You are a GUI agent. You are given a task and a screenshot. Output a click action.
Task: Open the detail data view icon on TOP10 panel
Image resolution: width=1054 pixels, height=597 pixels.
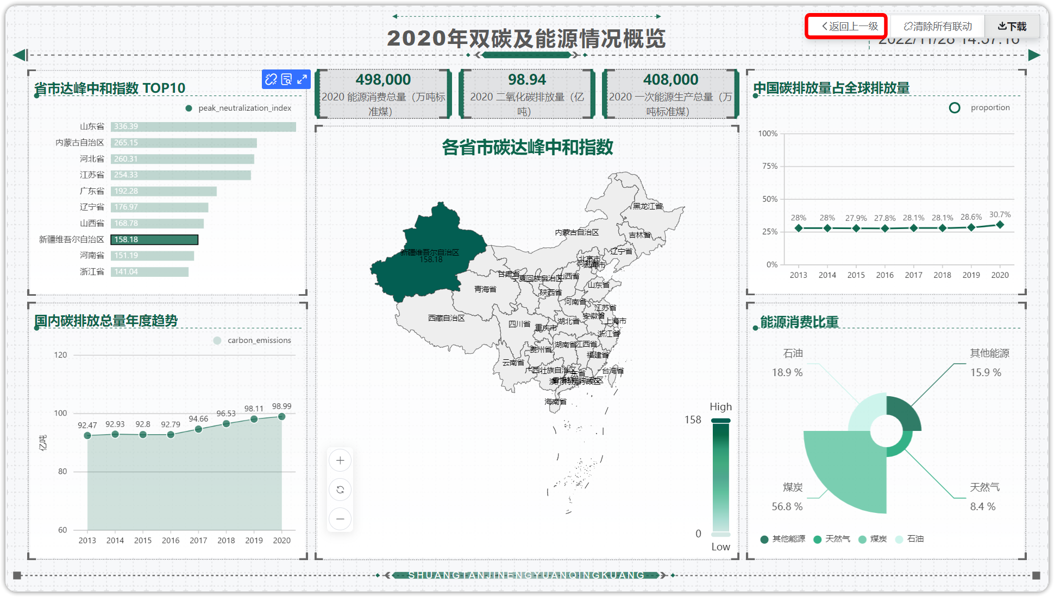[286, 80]
